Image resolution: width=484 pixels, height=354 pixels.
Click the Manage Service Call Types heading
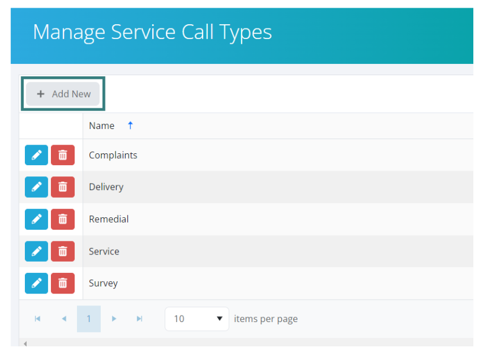(x=152, y=33)
